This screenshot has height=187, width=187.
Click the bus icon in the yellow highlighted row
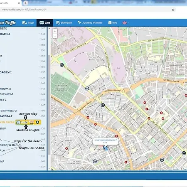[18, 122]
